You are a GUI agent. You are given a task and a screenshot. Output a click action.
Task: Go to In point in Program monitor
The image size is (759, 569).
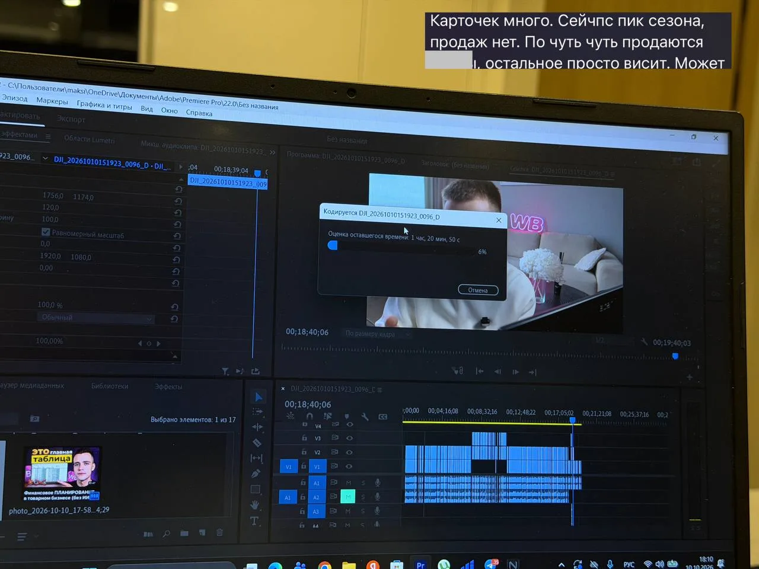click(x=479, y=371)
